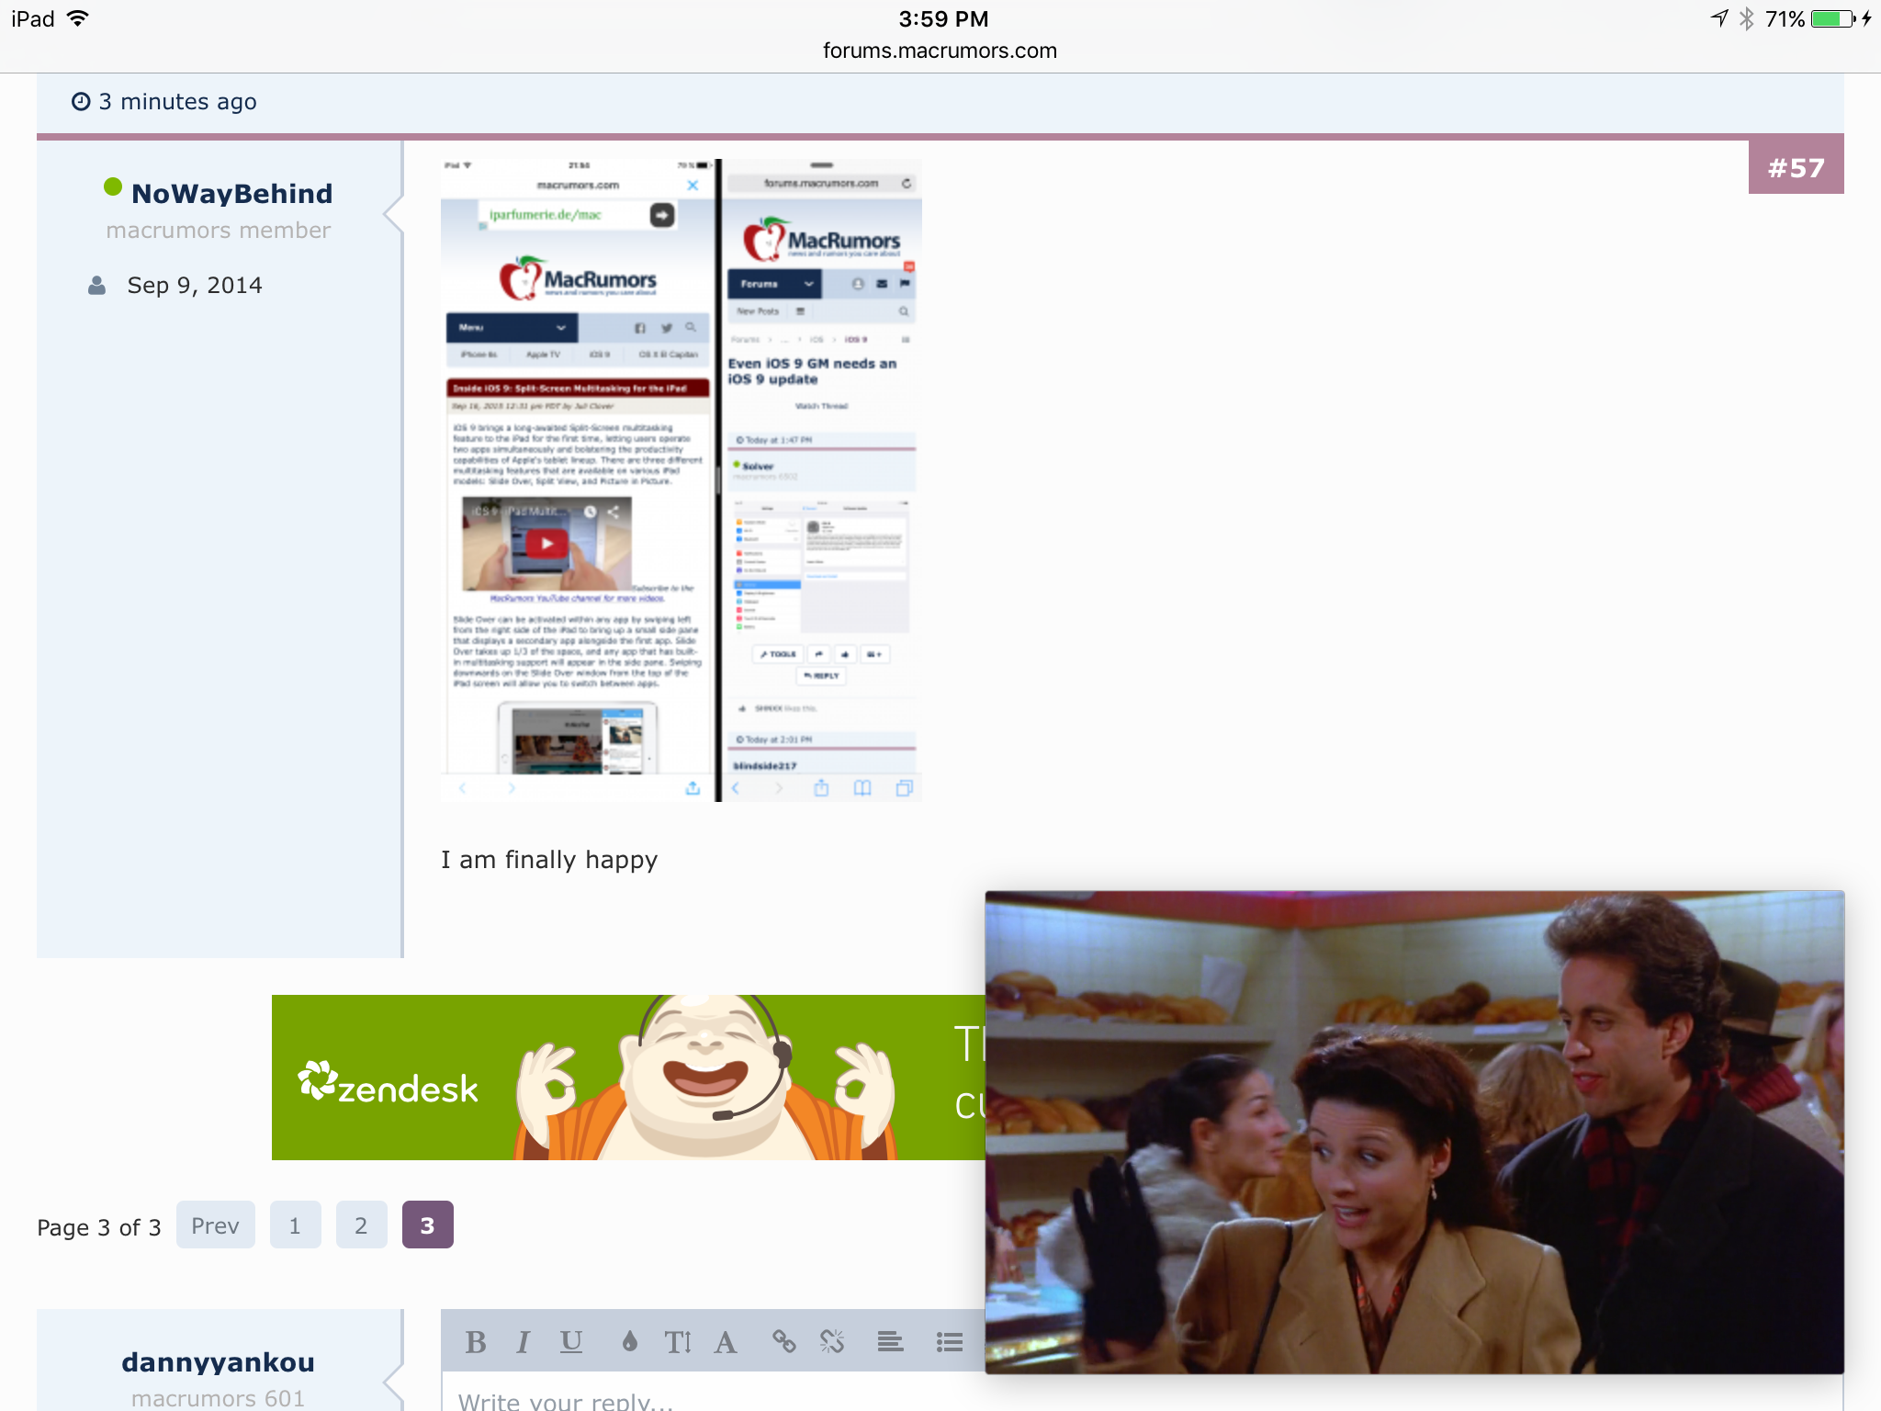Viewport: 1881px width, 1411px height.
Task: Toggle italic formatting in reply editor
Action: coord(523,1342)
